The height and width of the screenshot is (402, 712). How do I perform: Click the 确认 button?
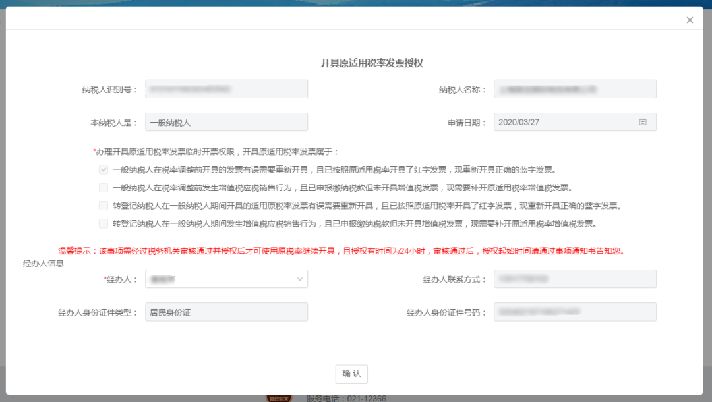click(x=351, y=374)
